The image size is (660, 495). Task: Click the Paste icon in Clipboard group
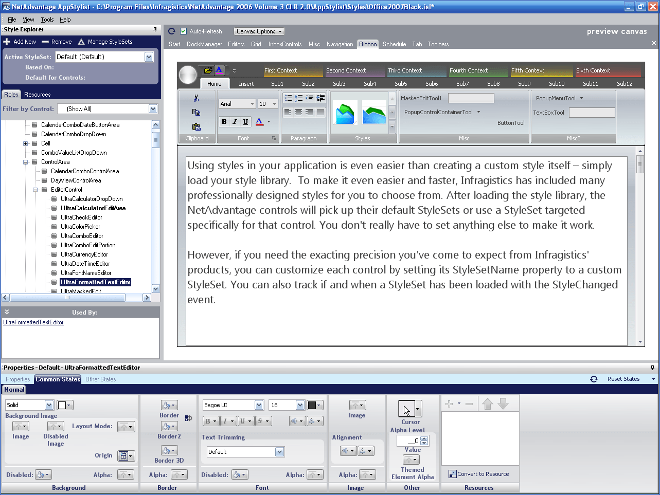(196, 127)
